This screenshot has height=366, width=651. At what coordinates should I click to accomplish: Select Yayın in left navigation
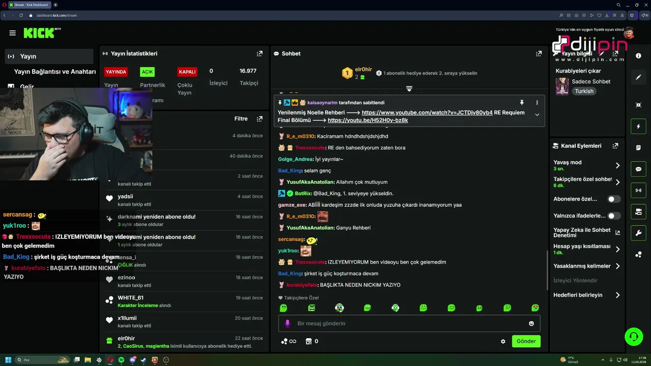49,56
